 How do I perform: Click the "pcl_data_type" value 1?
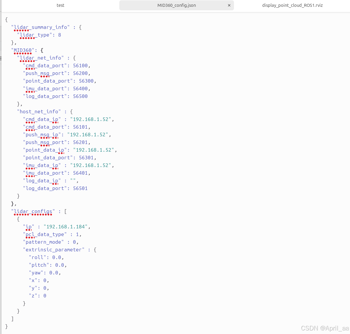click(x=77, y=235)
